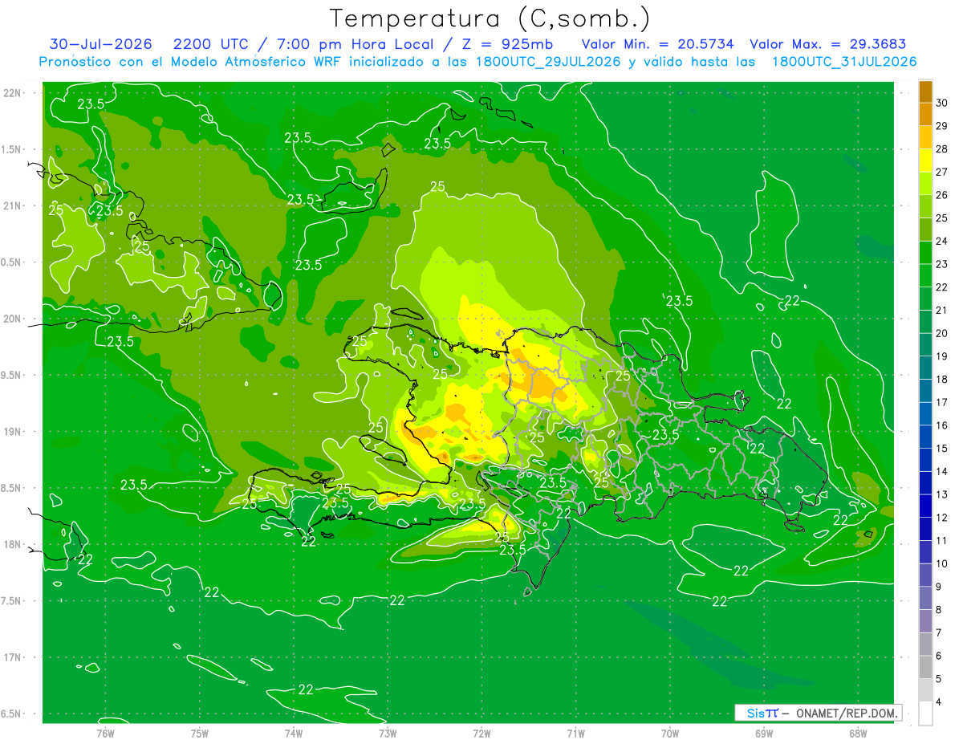Click the '16' color scale label

943,425
